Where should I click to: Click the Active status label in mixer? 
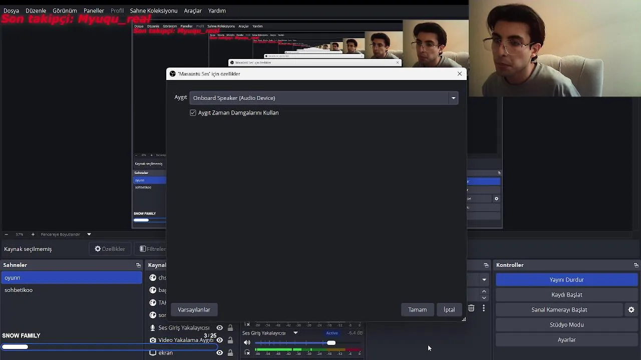[332, 333]
